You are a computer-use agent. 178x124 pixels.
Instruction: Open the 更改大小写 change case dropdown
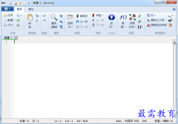click(156, 20)
